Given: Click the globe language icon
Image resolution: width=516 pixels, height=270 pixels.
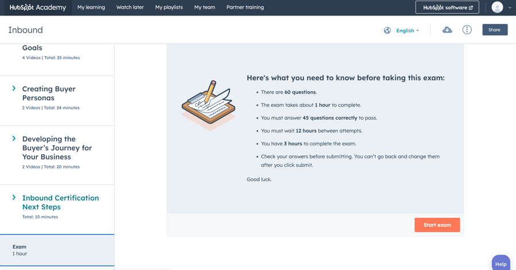Looking at the screenshot, I should (388, 30).
